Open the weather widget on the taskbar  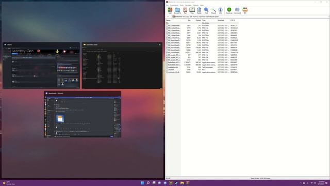click(x=9, y=183)
